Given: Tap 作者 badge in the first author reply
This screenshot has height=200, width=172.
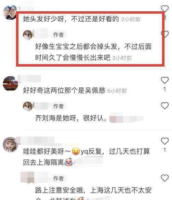Looking at the screenshot, I should [58, 35].
